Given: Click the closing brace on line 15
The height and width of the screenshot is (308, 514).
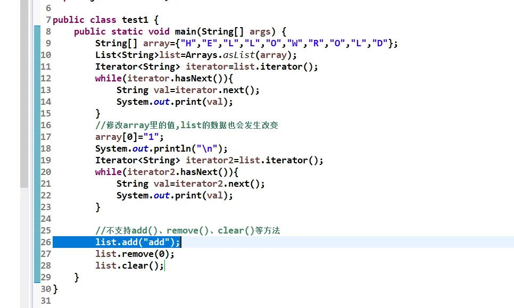Looking at the screenshot, I should pyautogui.click(x=98, y=114).
